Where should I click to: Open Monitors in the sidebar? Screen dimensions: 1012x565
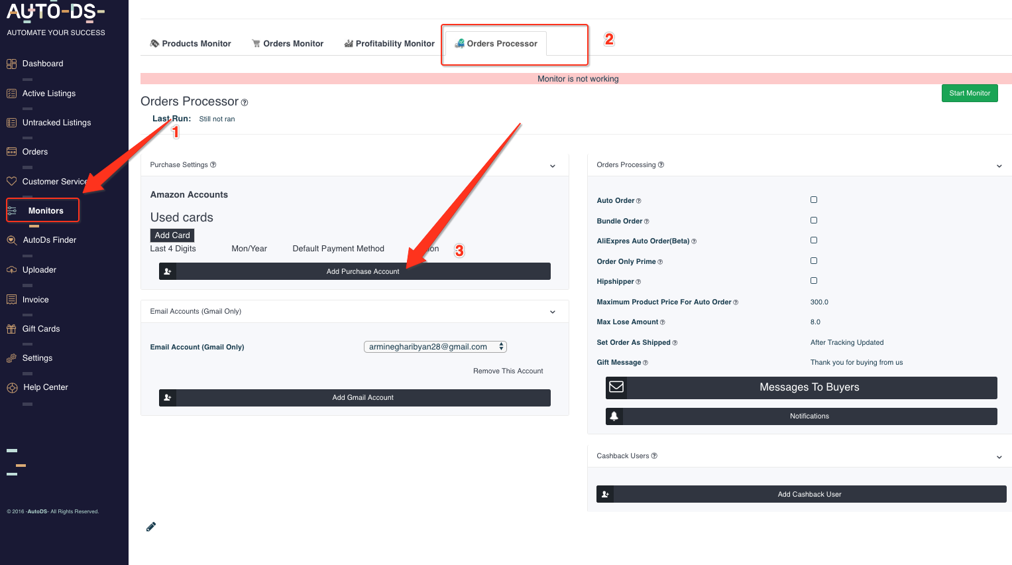(x=46, y=211)
